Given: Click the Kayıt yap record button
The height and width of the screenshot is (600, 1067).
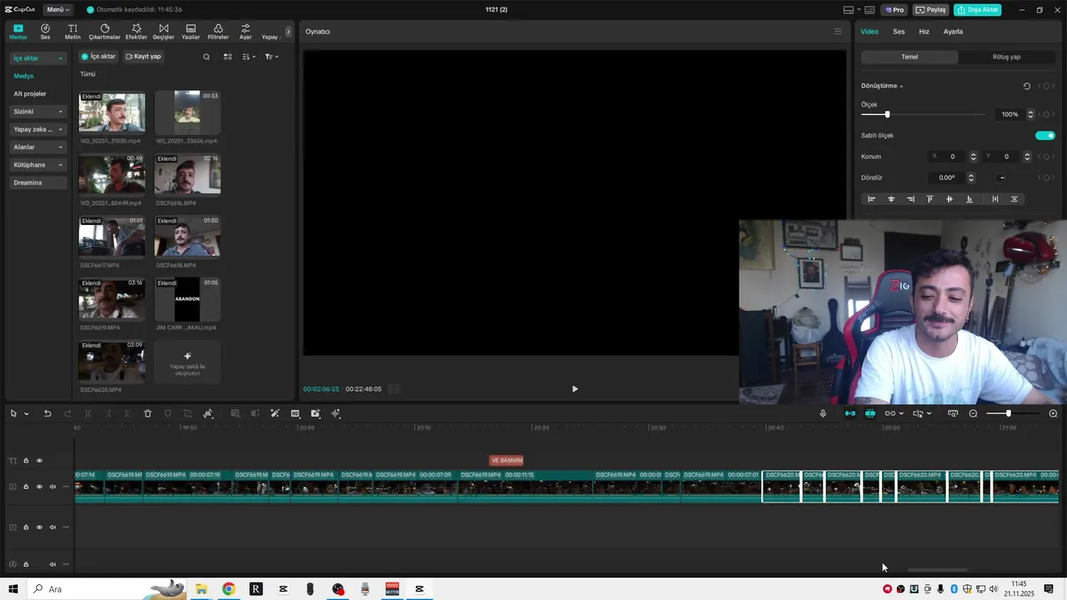Looking at the screenshot, I should (x=143, y=57).
